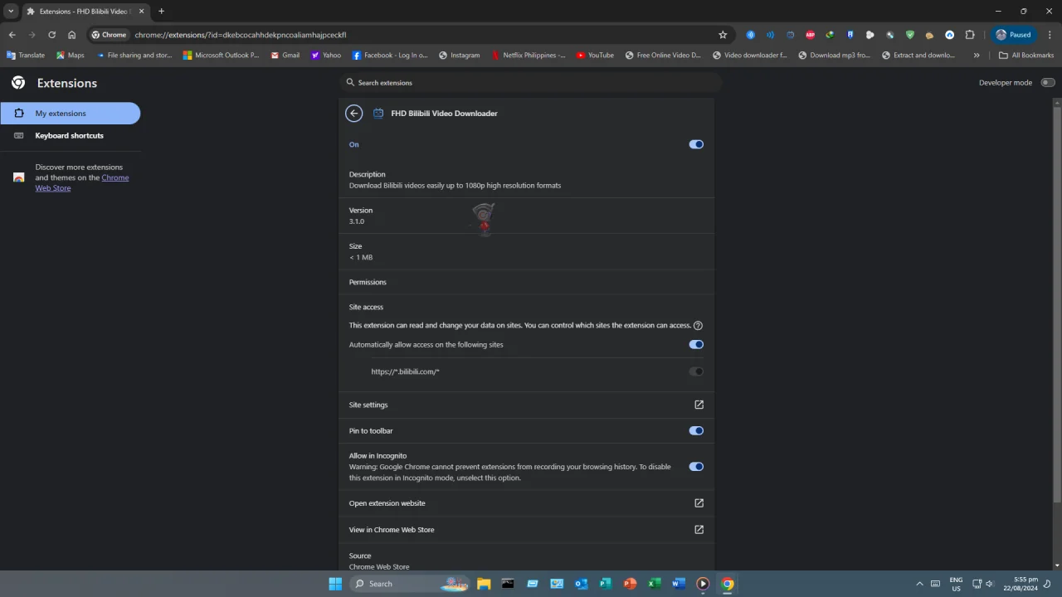
Task: Open the YouTube bookmark
Action: [595, 56]
